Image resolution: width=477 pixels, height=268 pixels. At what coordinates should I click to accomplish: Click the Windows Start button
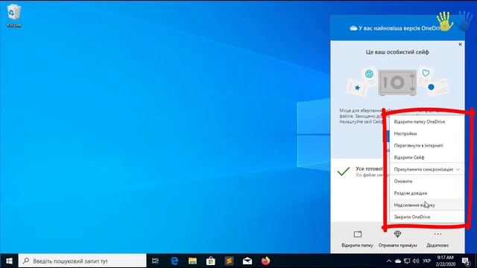click(x=9, y=261)
